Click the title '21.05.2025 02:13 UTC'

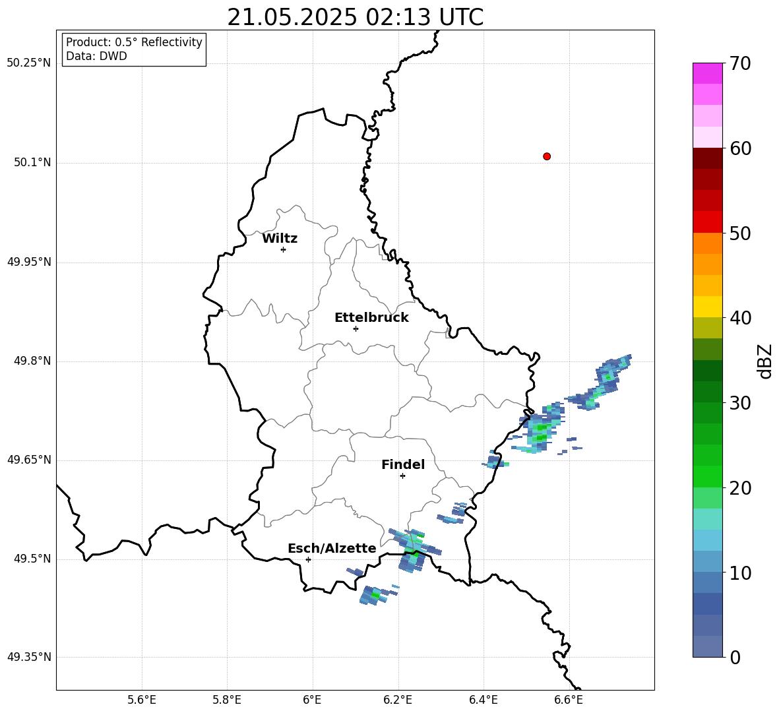[356, 17]
